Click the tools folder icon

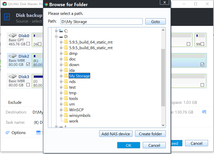pyautogui.click(x=66, y=98)
